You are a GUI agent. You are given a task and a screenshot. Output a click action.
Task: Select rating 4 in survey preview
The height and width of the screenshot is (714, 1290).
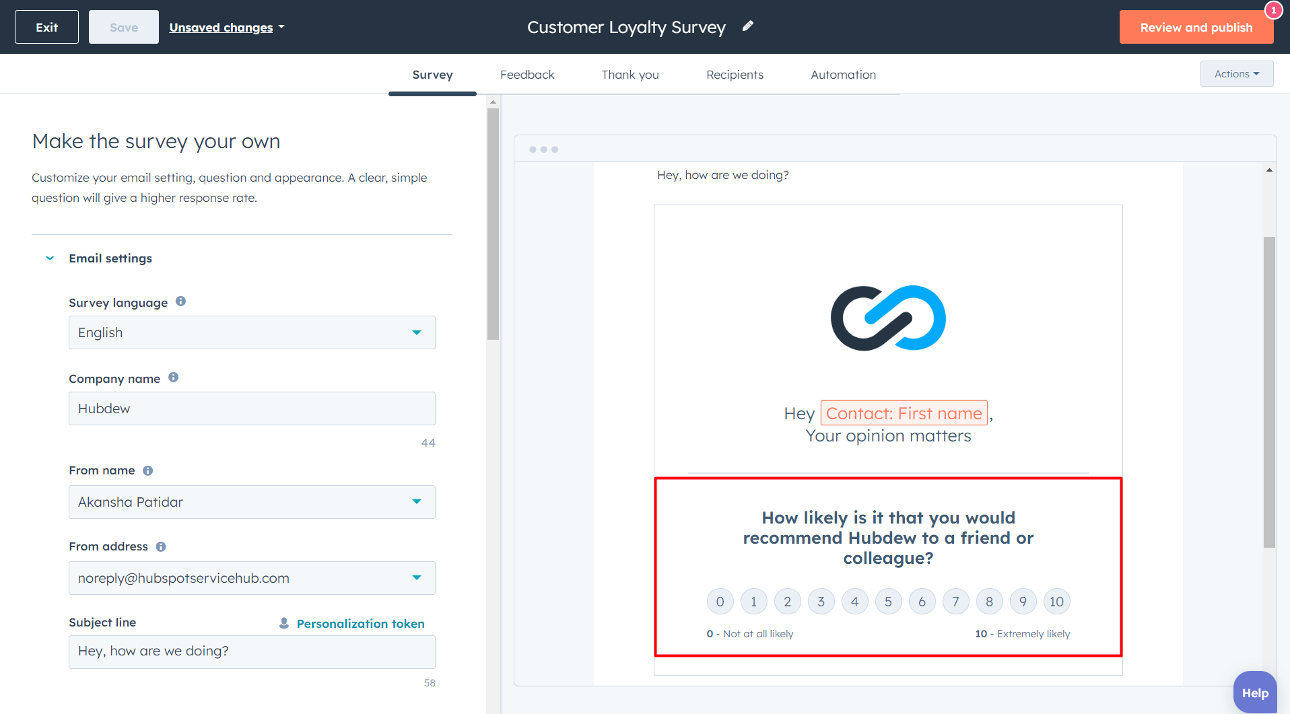click(x=854, y=602)
